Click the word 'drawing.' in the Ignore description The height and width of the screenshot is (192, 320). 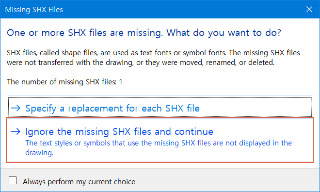pos(39,153)
